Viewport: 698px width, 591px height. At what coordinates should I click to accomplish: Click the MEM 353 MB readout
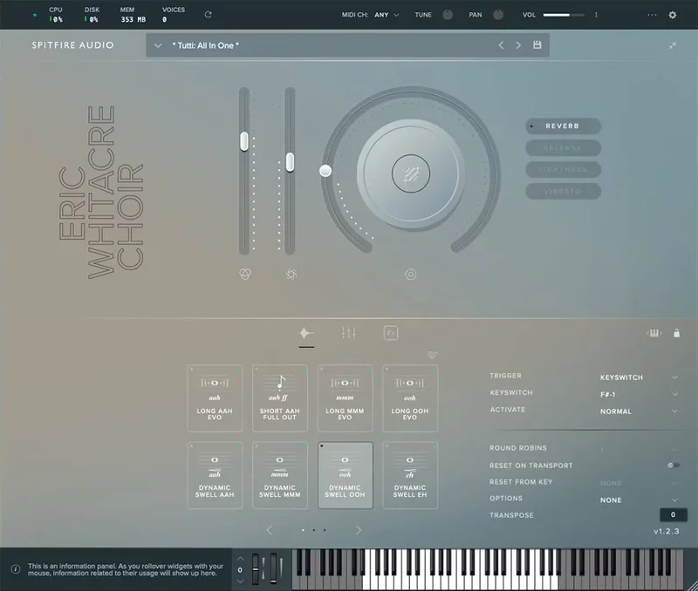133,15
